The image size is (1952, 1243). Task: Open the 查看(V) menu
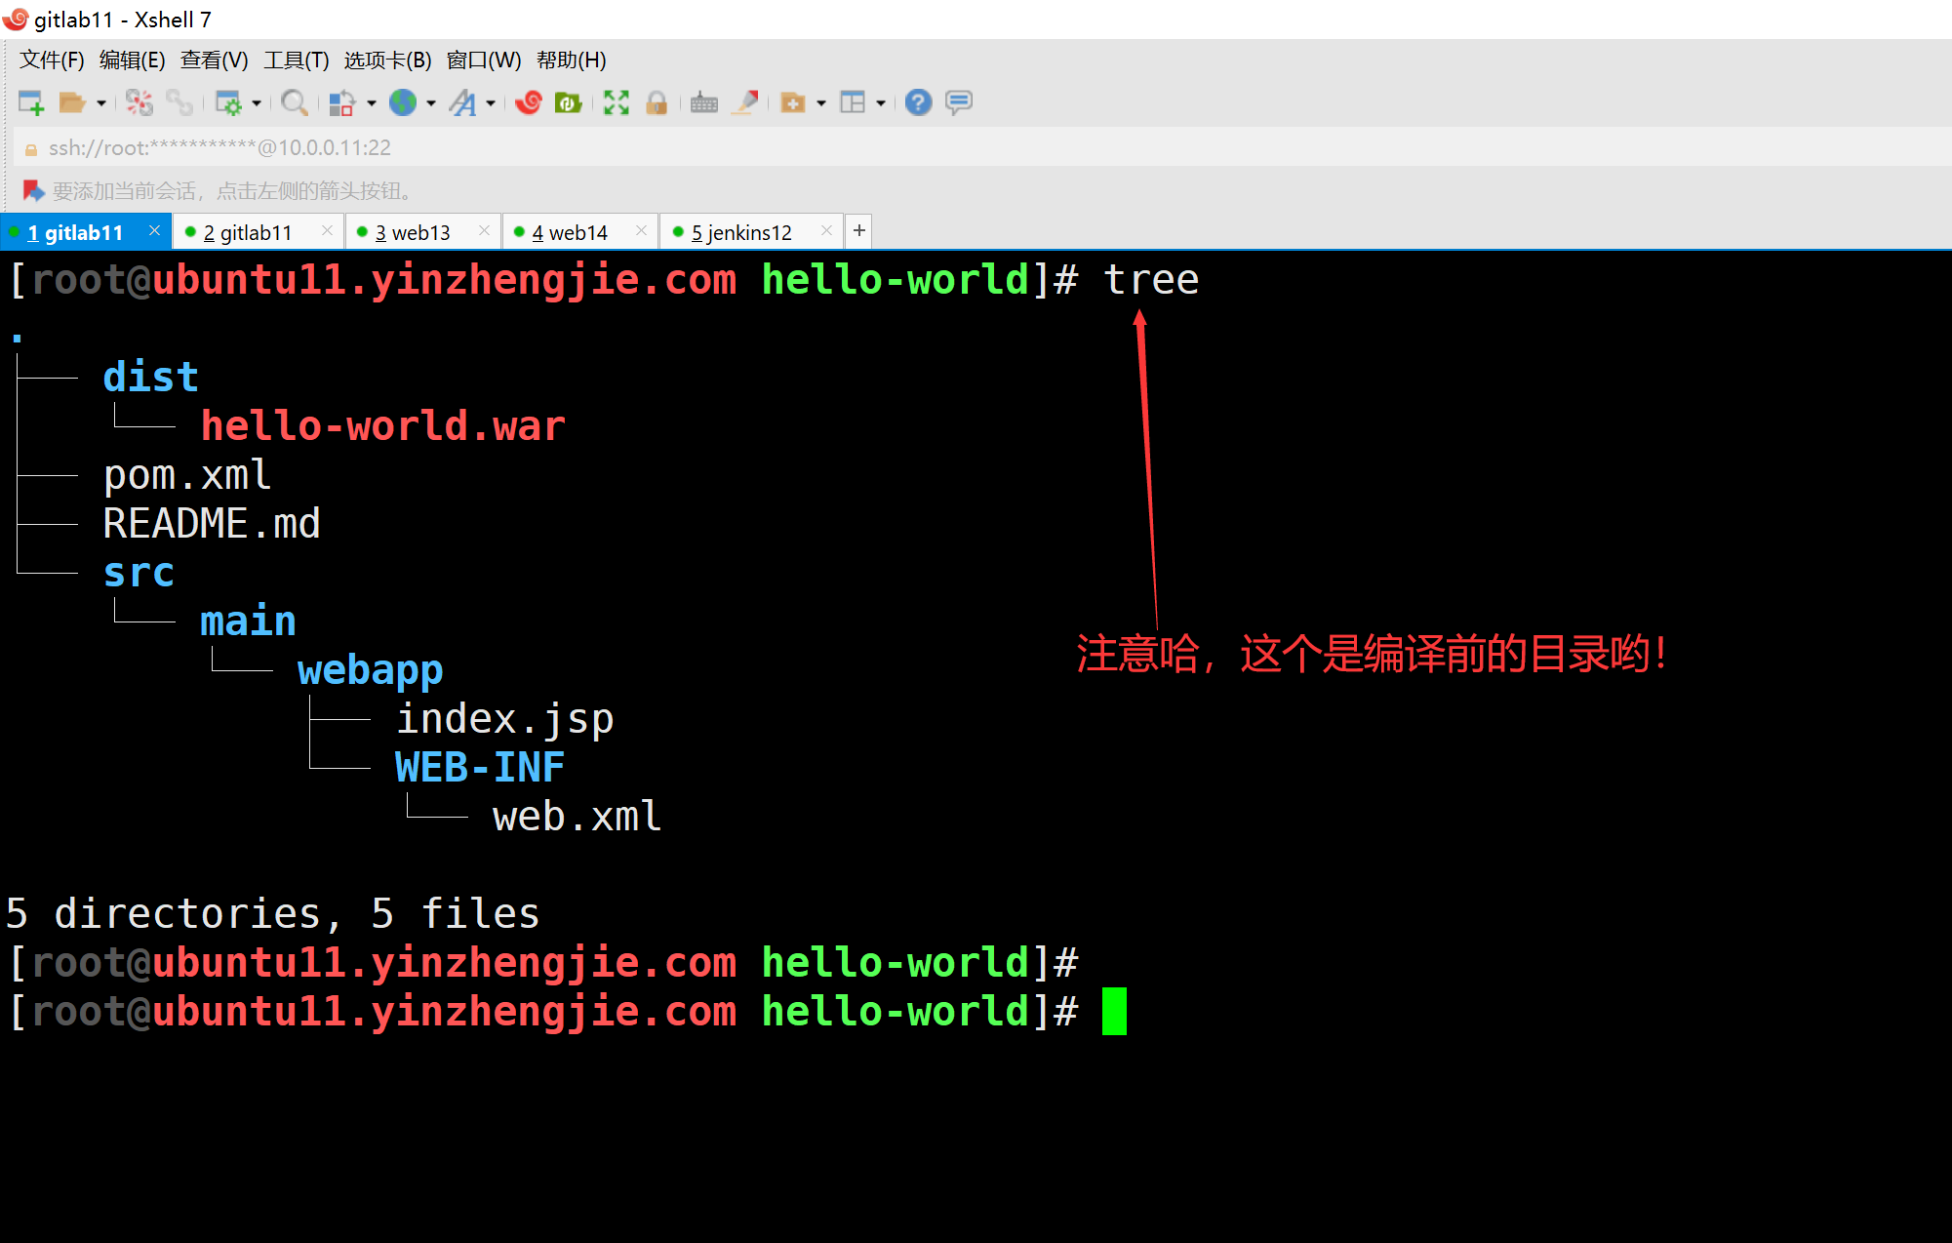(214, 60)
